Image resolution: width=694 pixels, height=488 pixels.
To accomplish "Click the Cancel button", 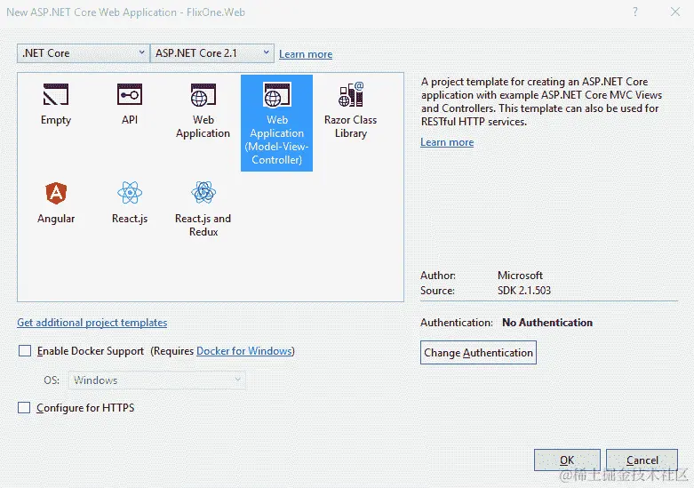I will coord(642,460).
